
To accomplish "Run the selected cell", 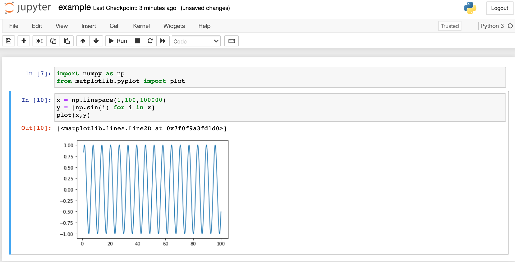I will tap(118, 41).
